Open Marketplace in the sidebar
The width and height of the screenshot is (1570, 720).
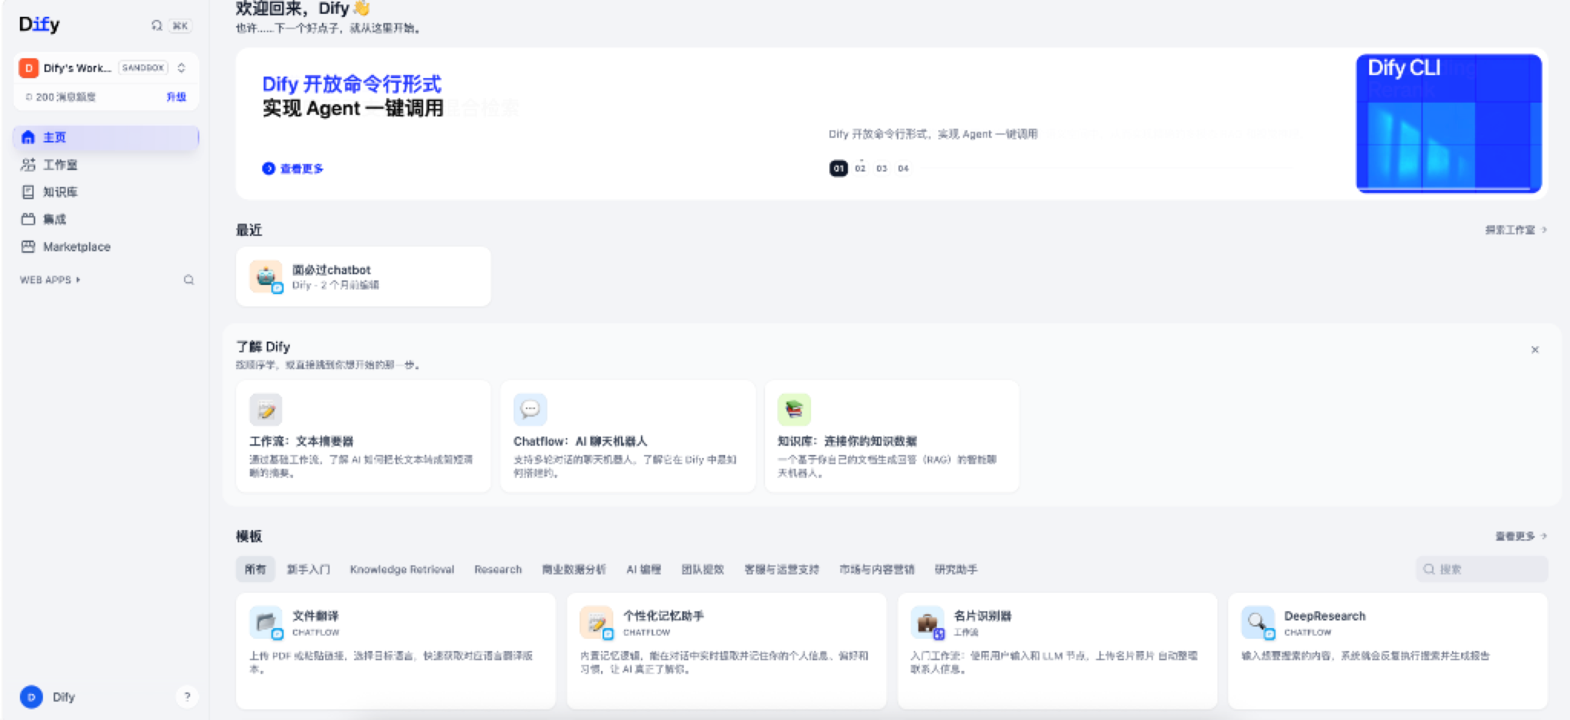(106, 247)
